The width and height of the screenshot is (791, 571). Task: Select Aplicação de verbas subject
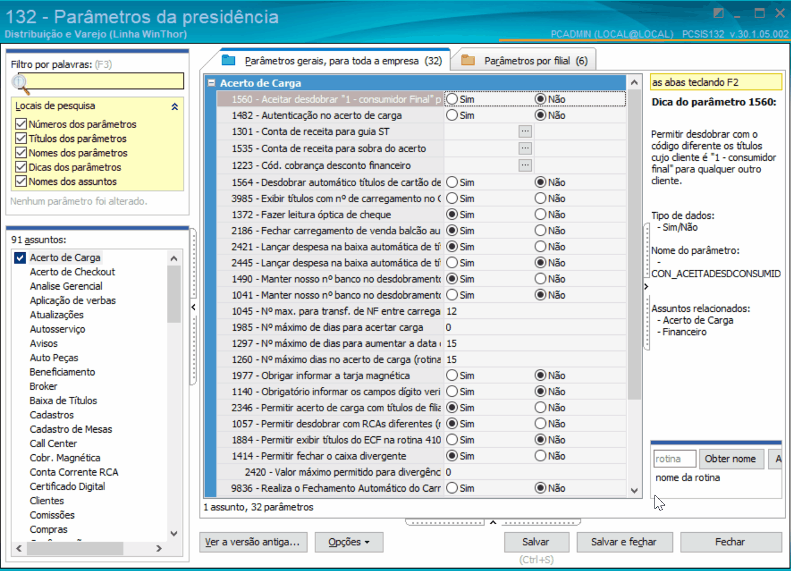click(73, 300)
